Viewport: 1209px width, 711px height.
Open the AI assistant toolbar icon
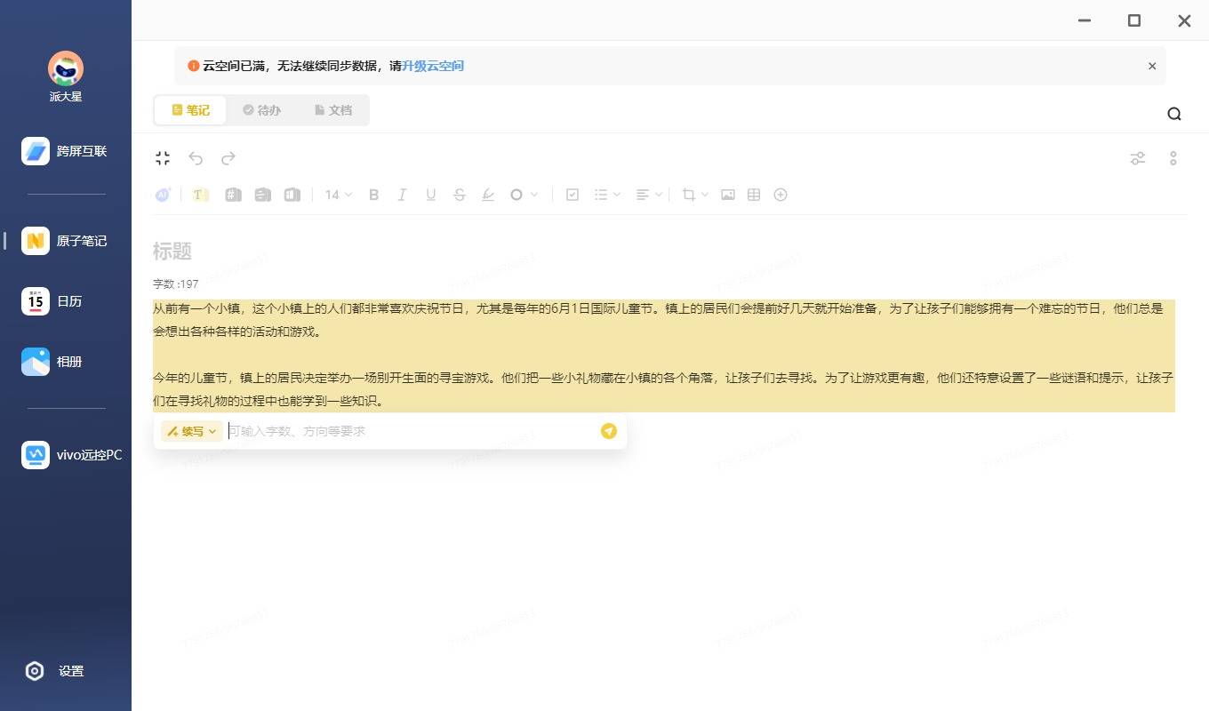point(163,195)
